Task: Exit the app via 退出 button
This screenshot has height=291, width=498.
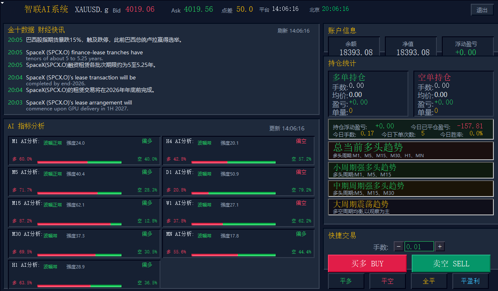Action: (482, 10)
